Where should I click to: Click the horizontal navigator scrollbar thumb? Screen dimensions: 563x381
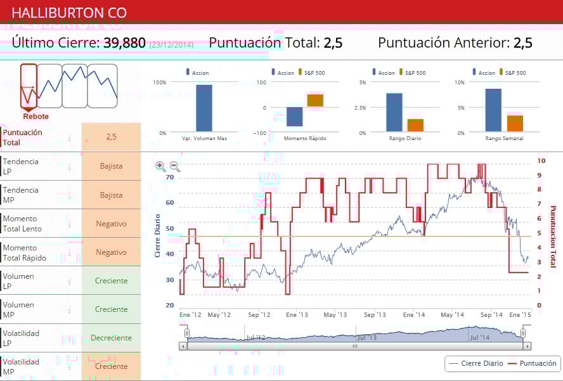point(355,347)
